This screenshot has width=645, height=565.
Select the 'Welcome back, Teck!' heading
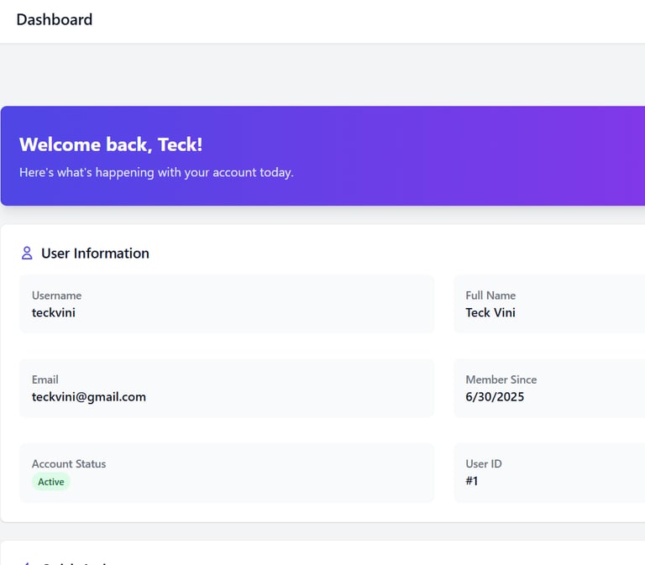point(111,144)
